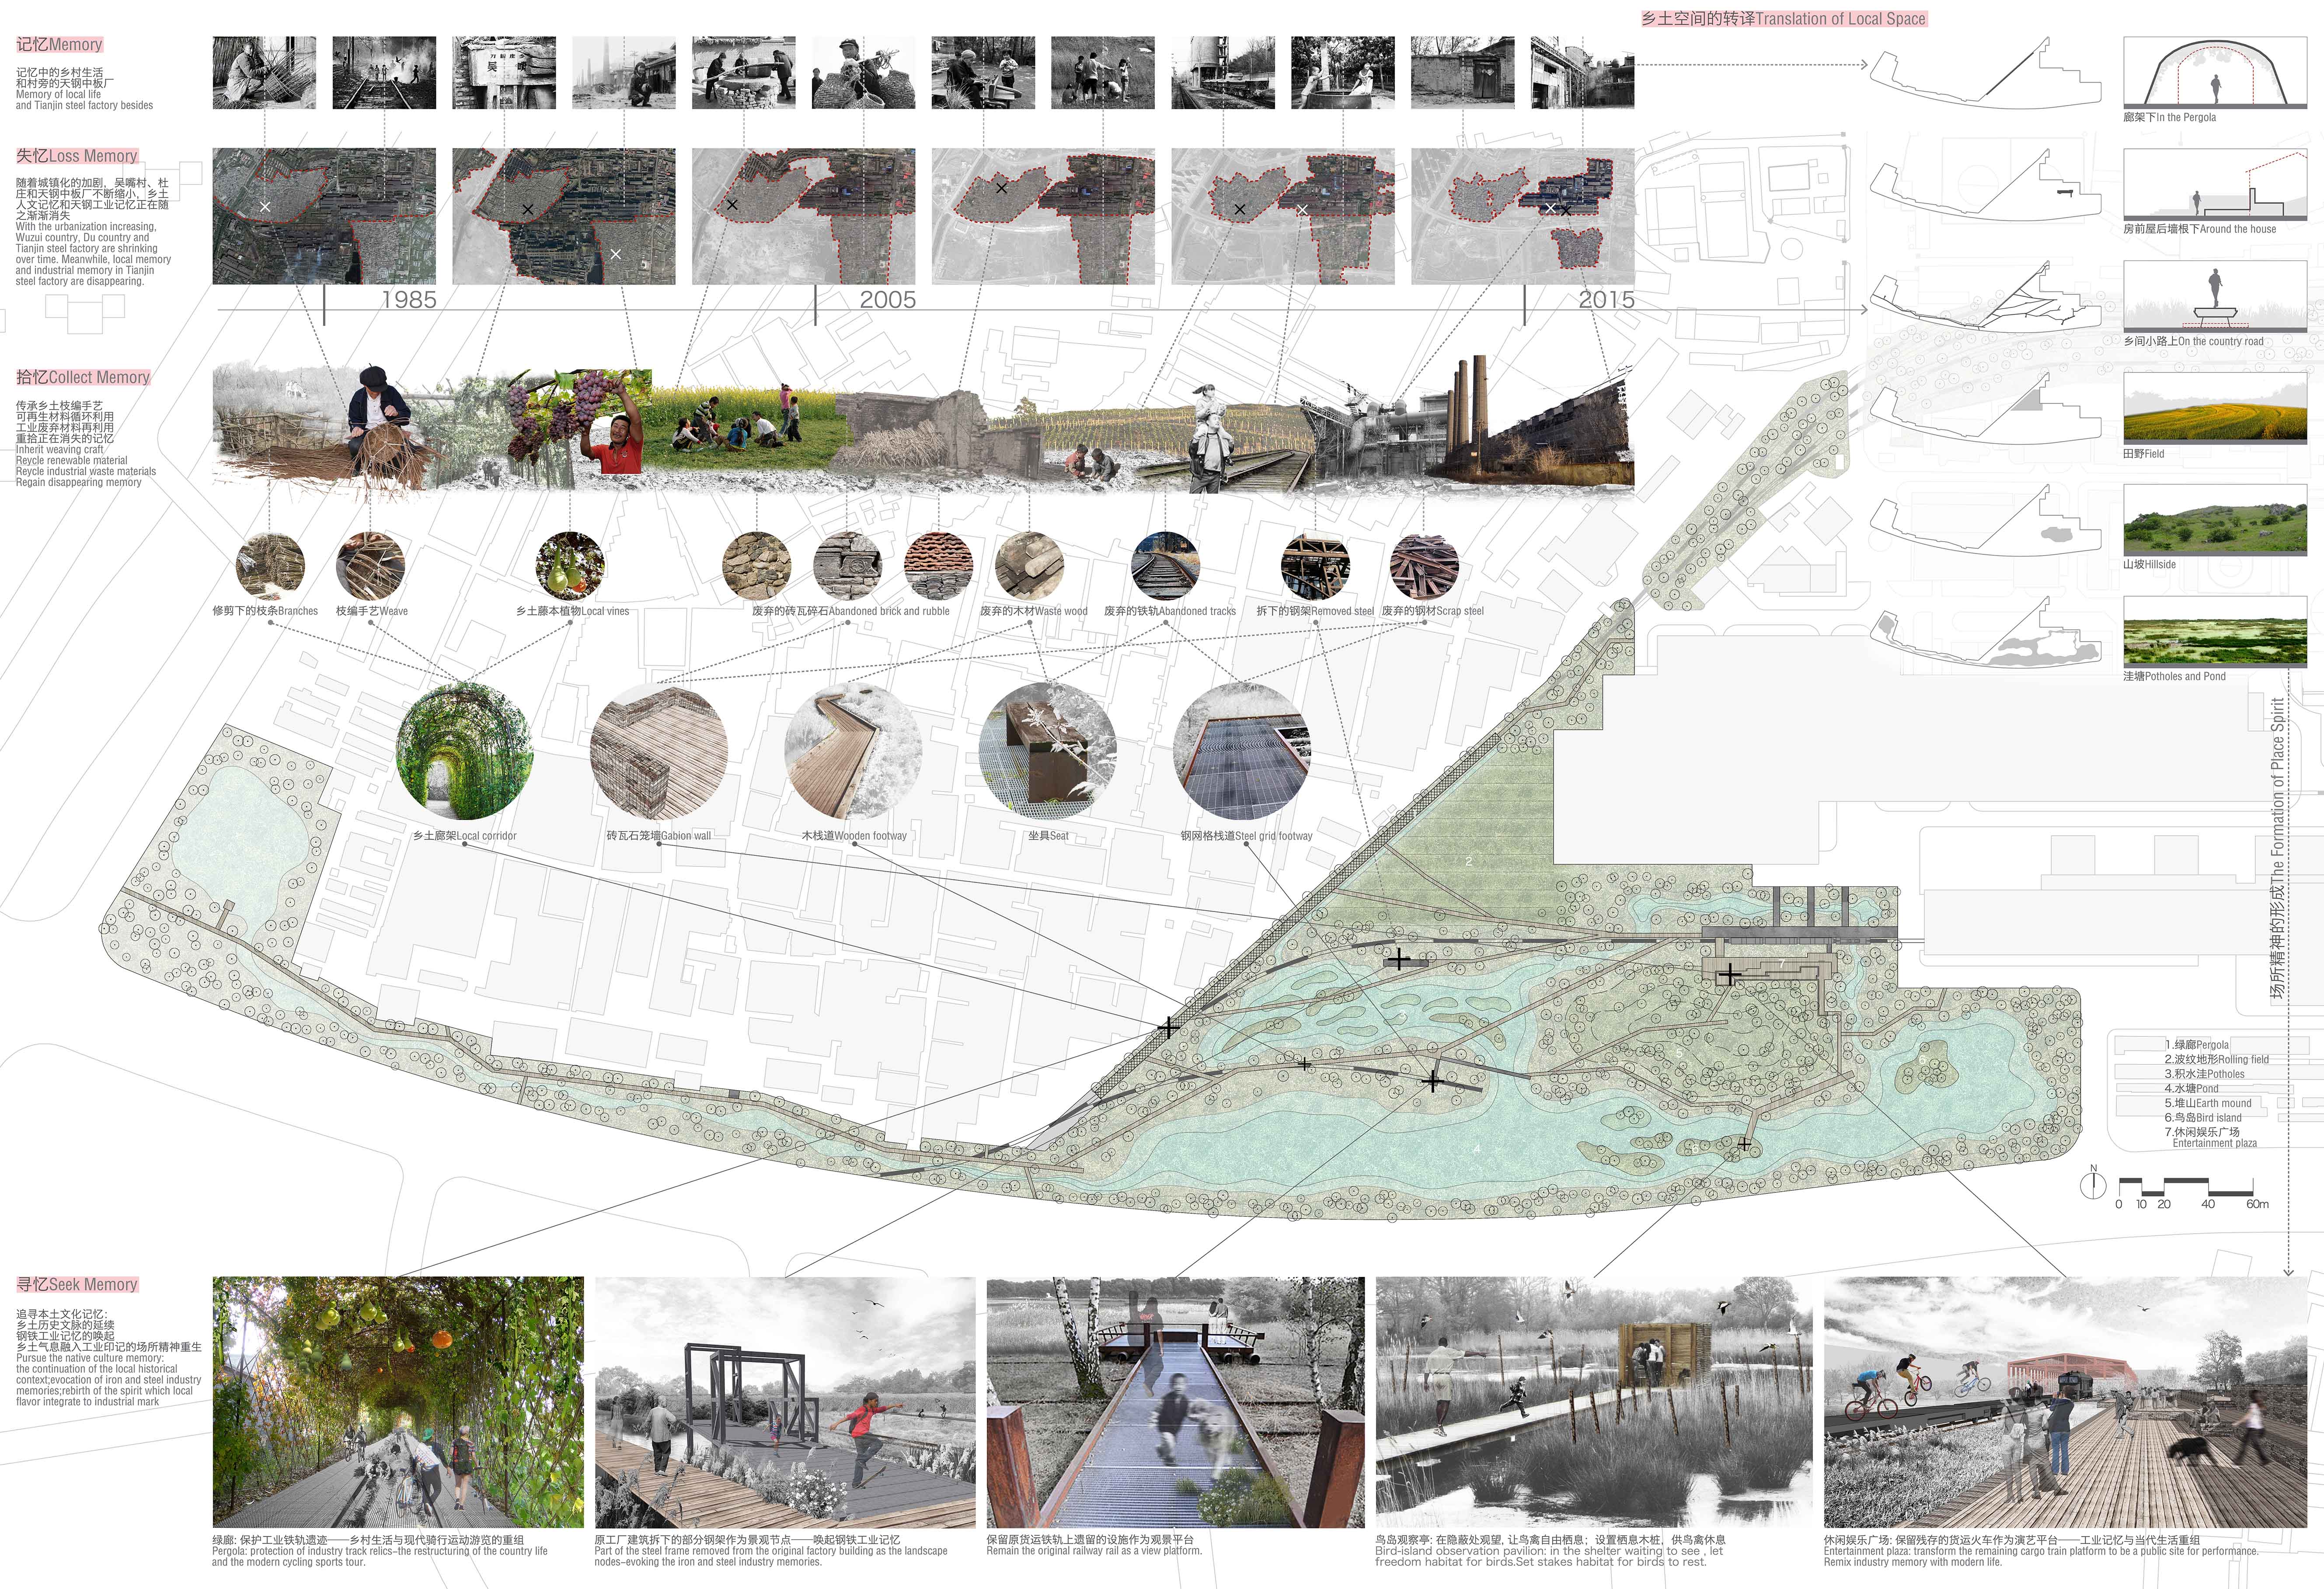Select the Hillside landscape photo

tap(2215, 520)
